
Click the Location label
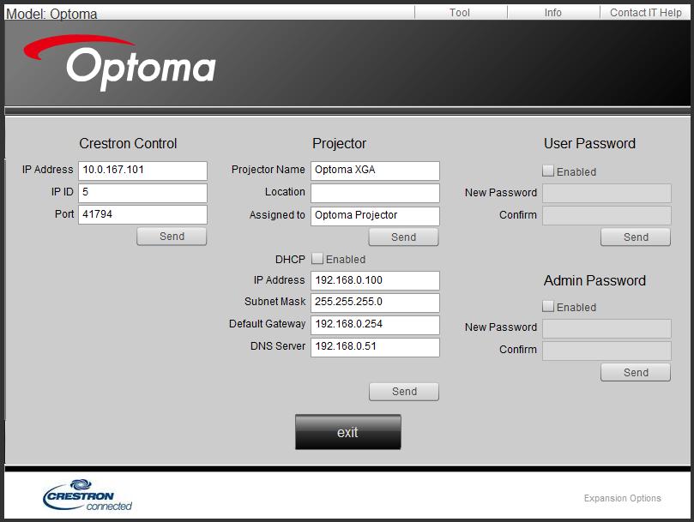pos(285,191)
